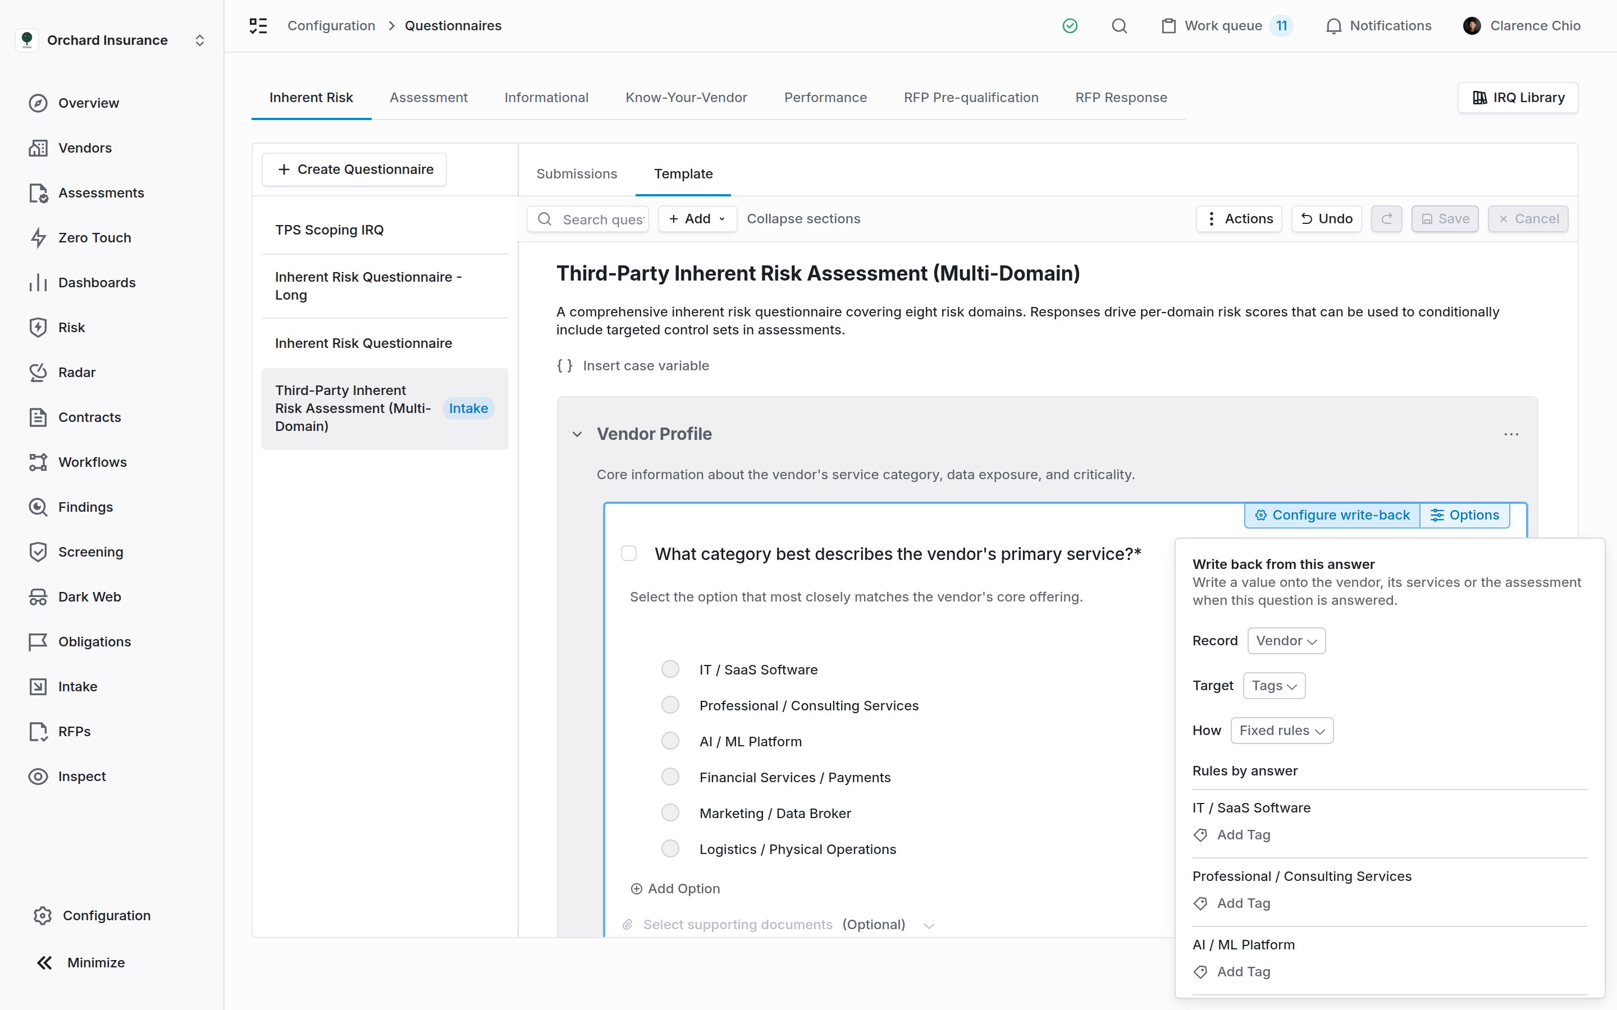Open Vendor Profile section ellipsis menu
The width and height of the screenshot is (1617, 1010).
(x=1511, y=434)
